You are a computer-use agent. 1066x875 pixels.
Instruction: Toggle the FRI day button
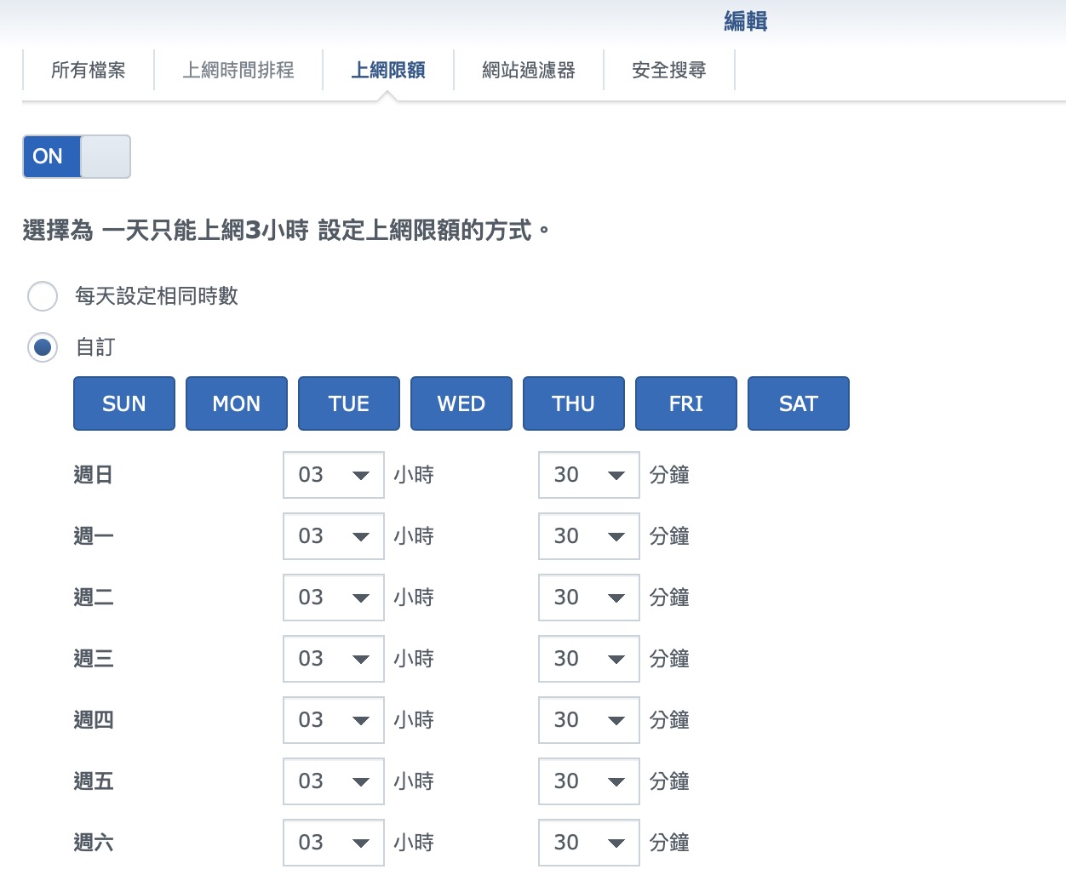click(686, 403)
